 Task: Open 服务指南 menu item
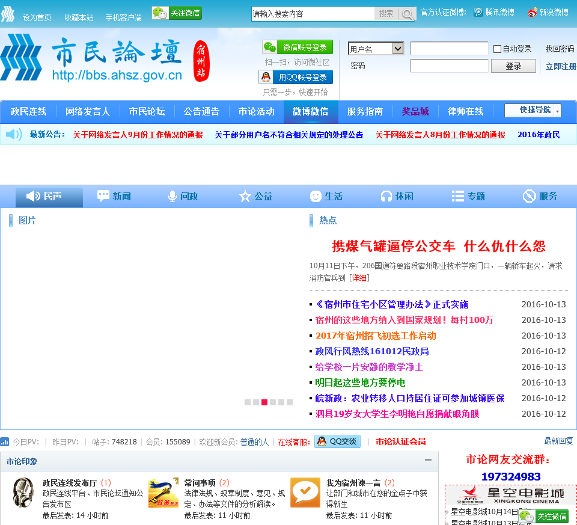365,111
